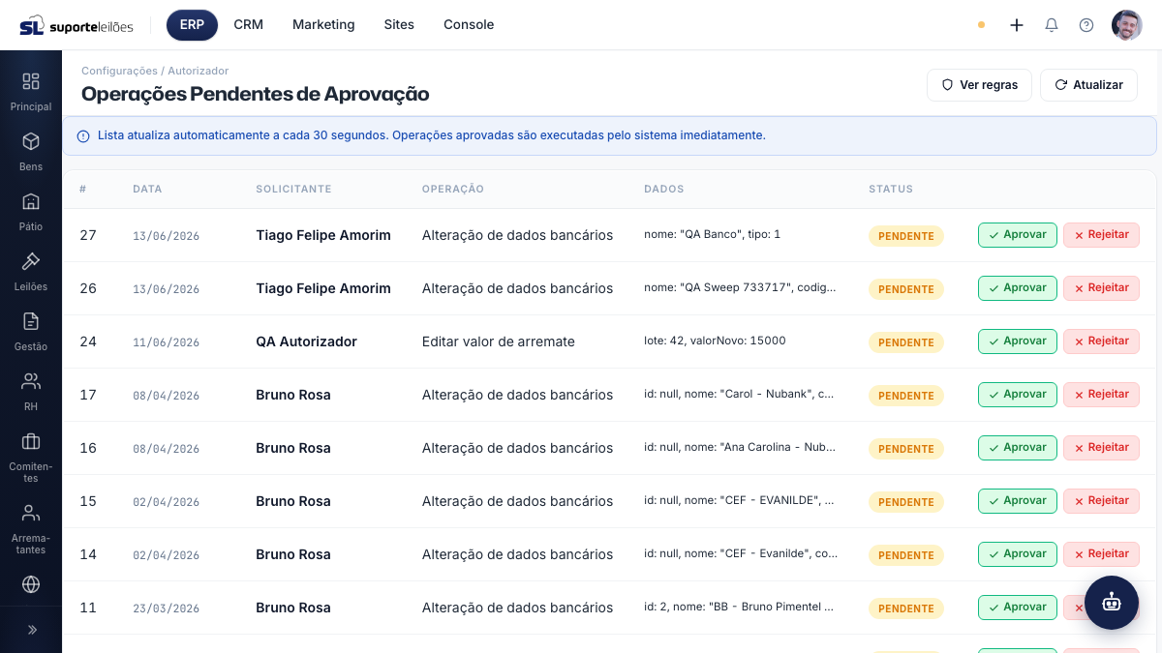Click date 23/03/2026 in row 11
This screenshot has height=653, width=1162.
click(166, 608)
